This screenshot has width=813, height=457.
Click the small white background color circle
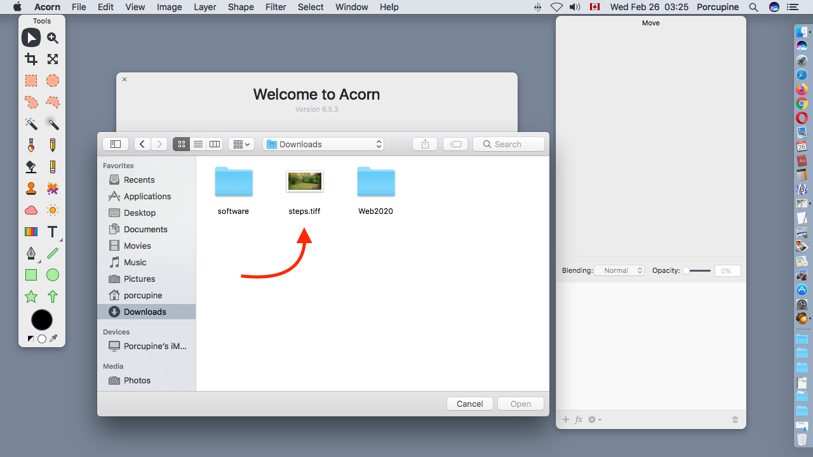tap(42, 339)
